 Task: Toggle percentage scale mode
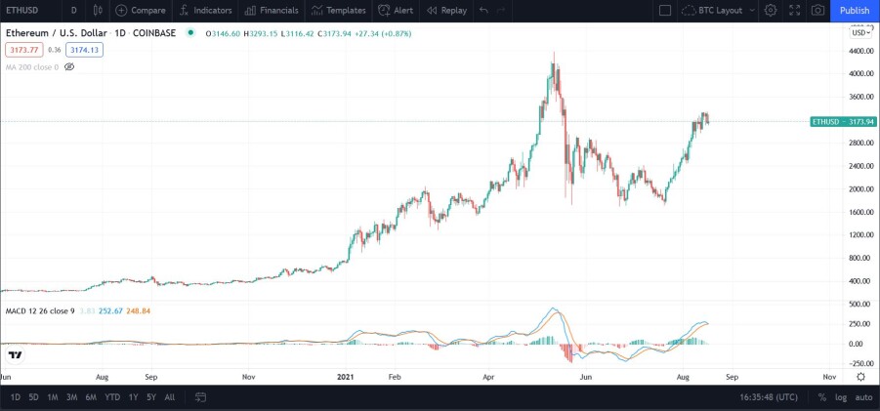822,397
